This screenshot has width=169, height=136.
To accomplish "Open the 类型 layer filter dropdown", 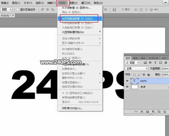I will 133,63.
